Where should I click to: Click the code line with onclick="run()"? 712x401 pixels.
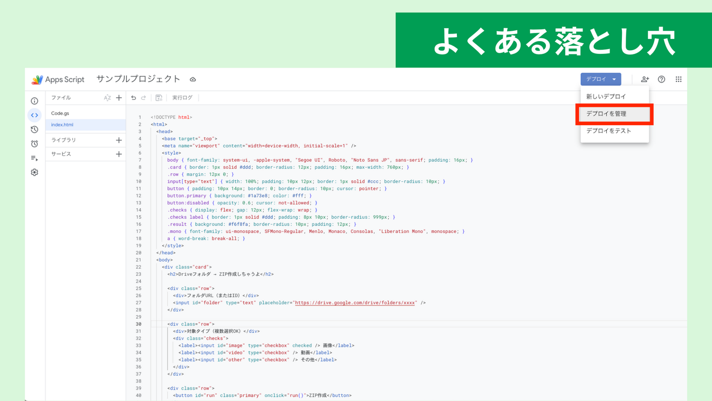pos(262,396)
